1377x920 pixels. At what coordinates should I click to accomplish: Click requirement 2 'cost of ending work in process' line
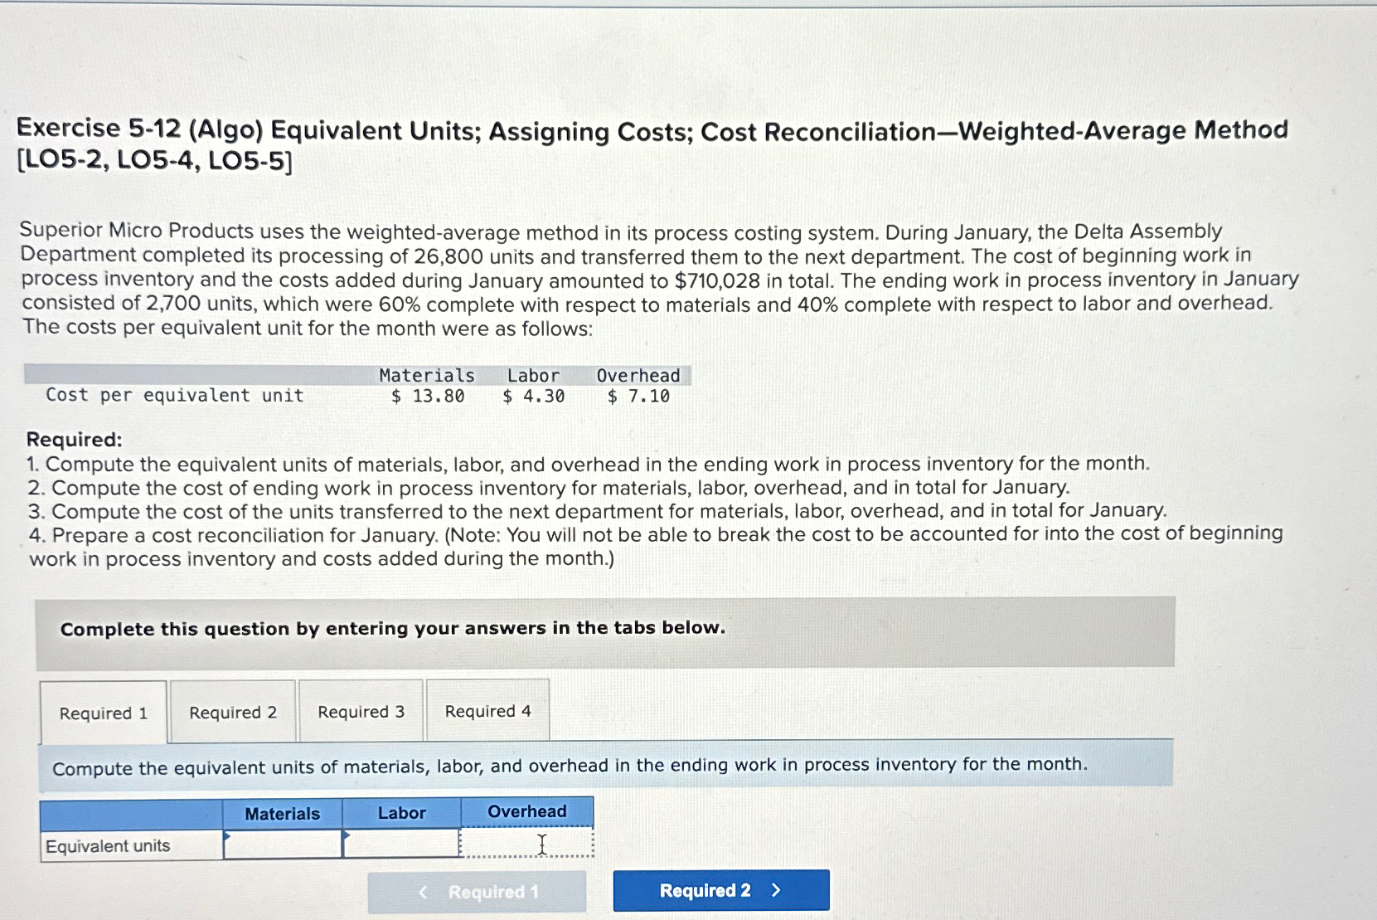point(549,487)
